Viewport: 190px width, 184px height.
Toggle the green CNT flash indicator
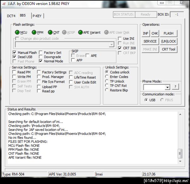tap(50, 32)
